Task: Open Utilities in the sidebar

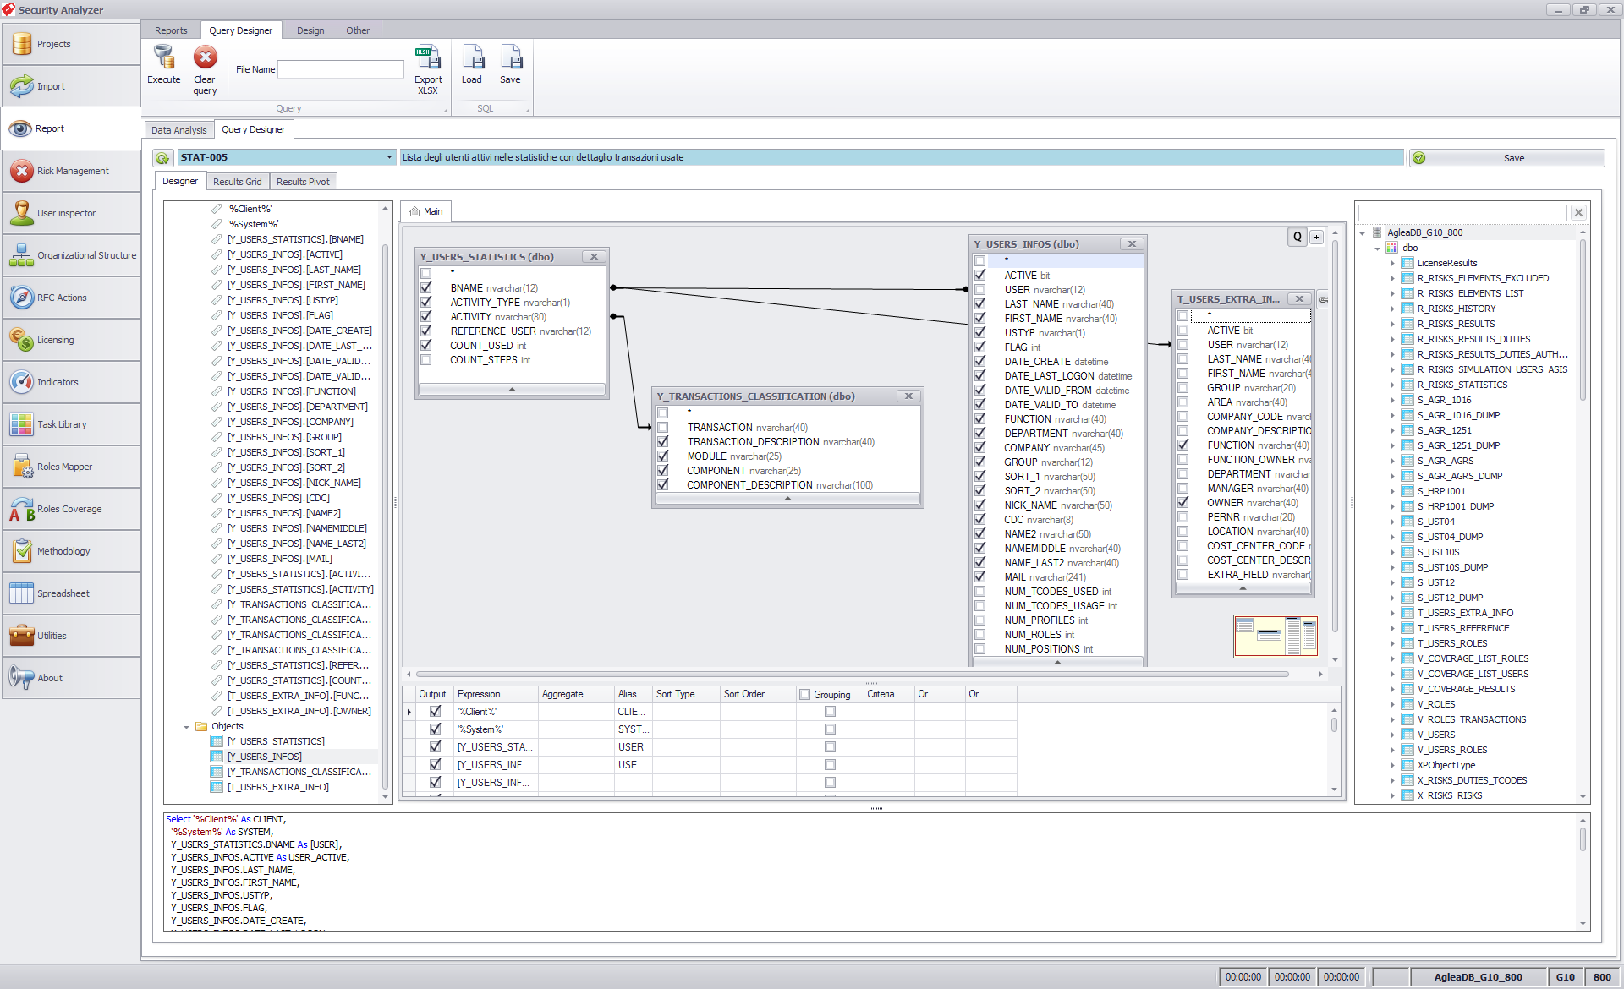Action: pyautogui.click(x=71, y=636)
